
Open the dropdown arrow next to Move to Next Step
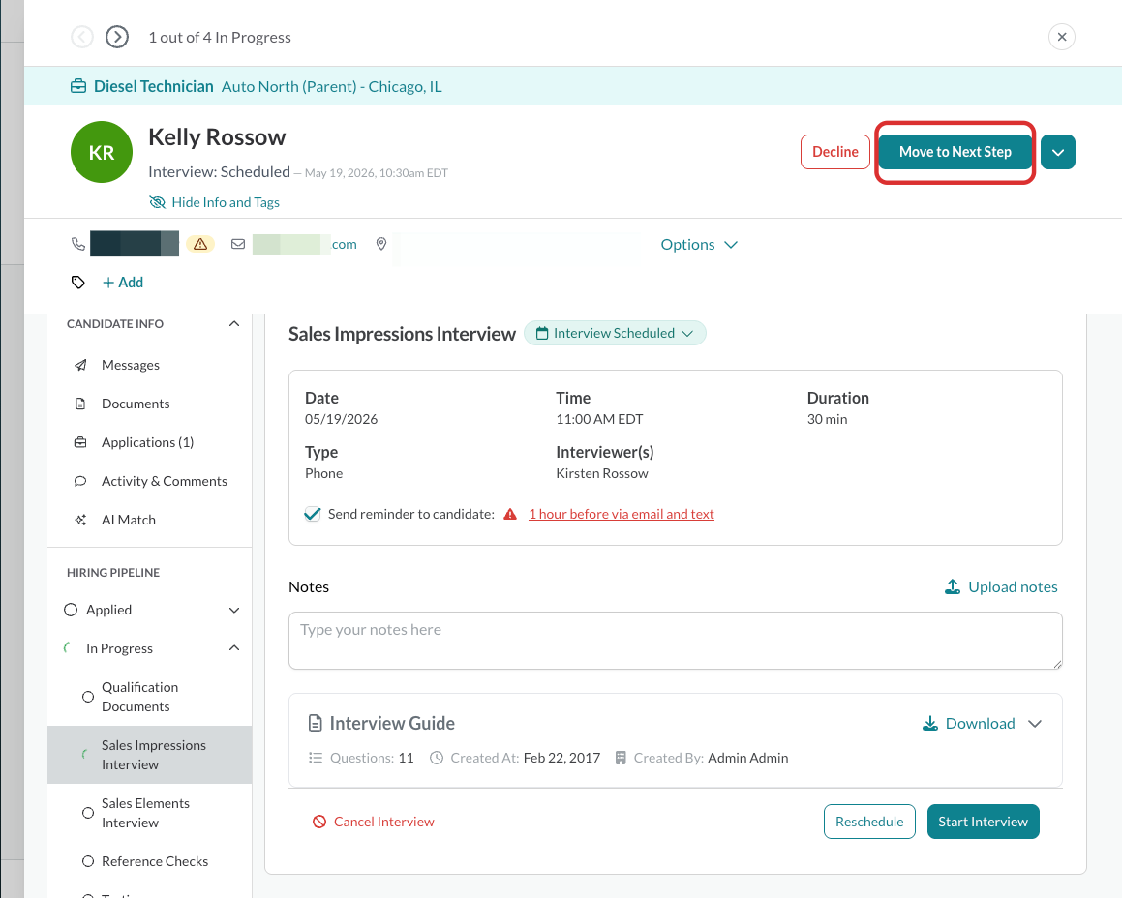point(1058,152)
